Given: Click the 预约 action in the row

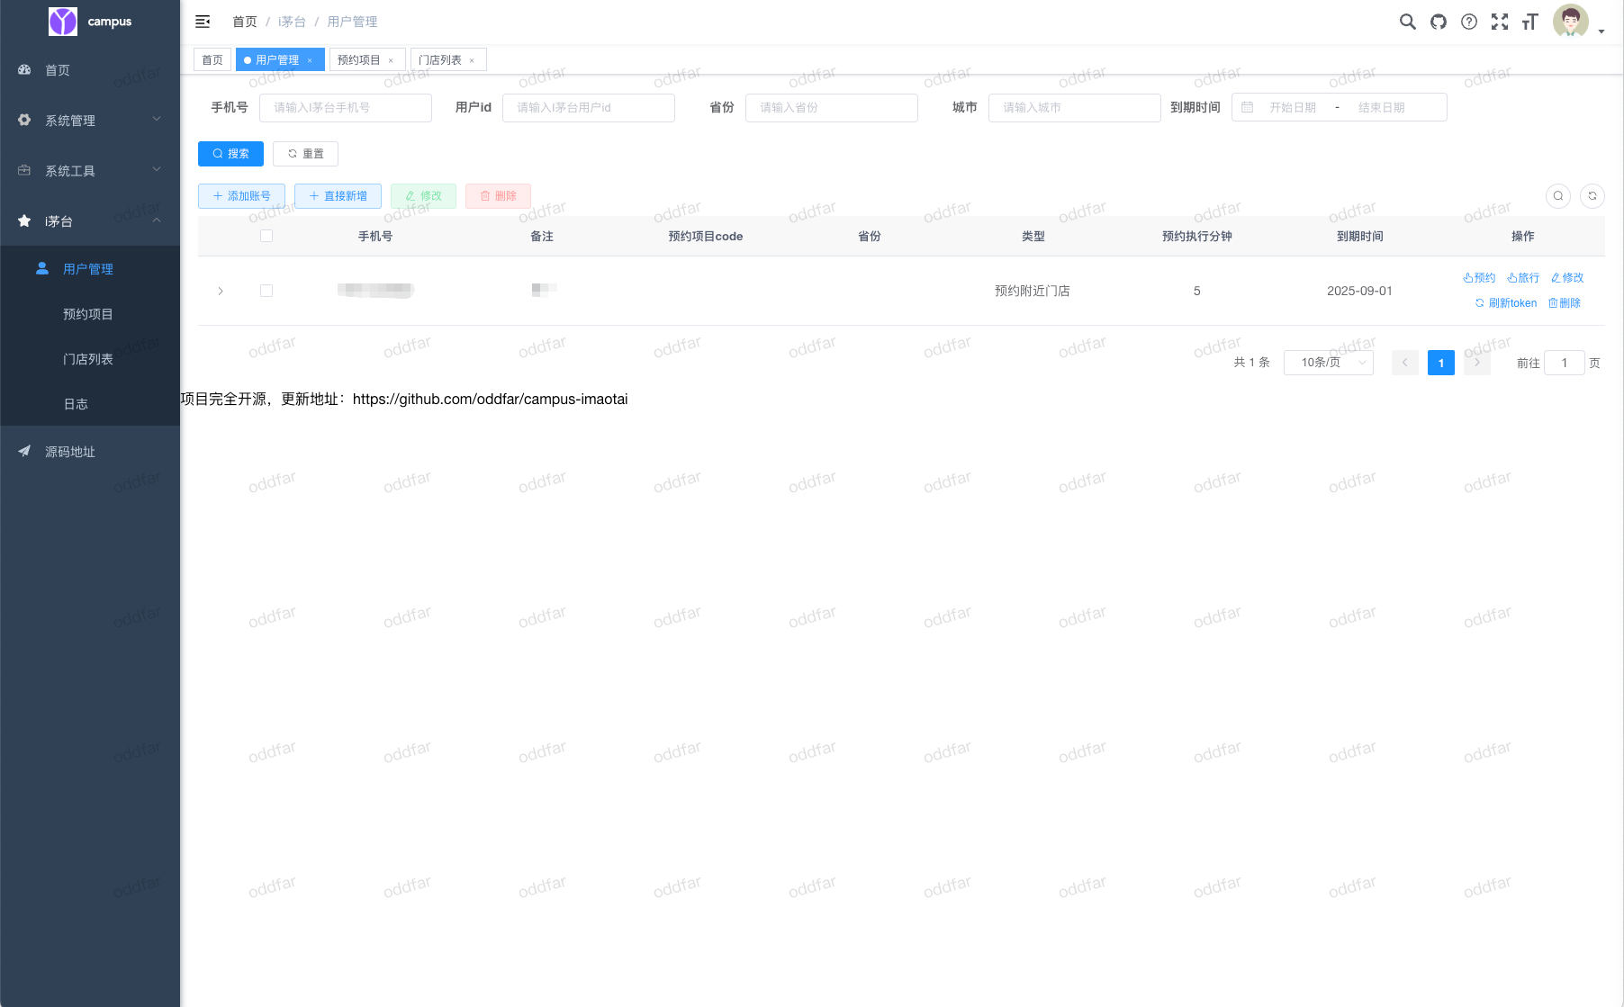Looking at the screenshot, I should point(1479,278).
